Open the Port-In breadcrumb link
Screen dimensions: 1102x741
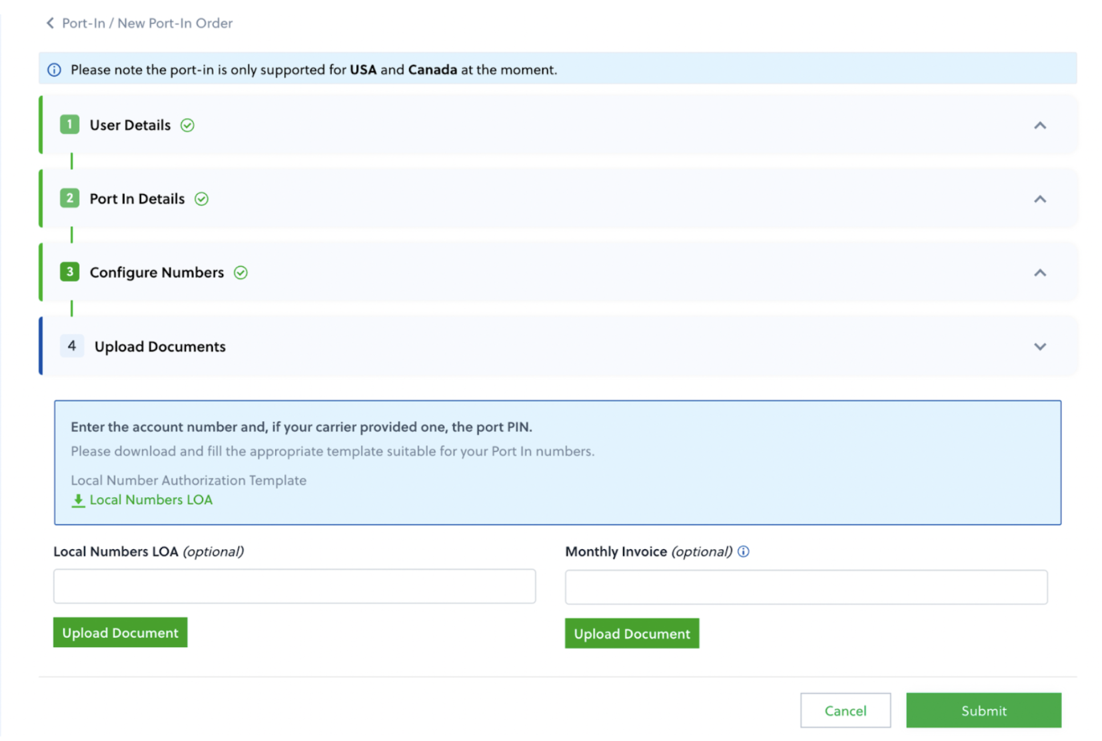pyautogui.click(x=84, y=23)
